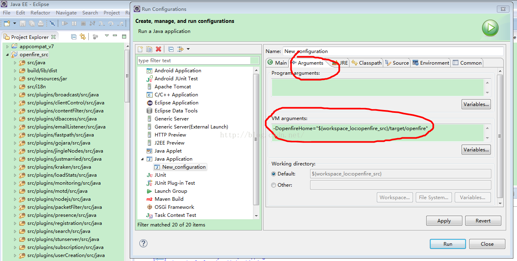Click the Program arguments text area

coord(378,87)
